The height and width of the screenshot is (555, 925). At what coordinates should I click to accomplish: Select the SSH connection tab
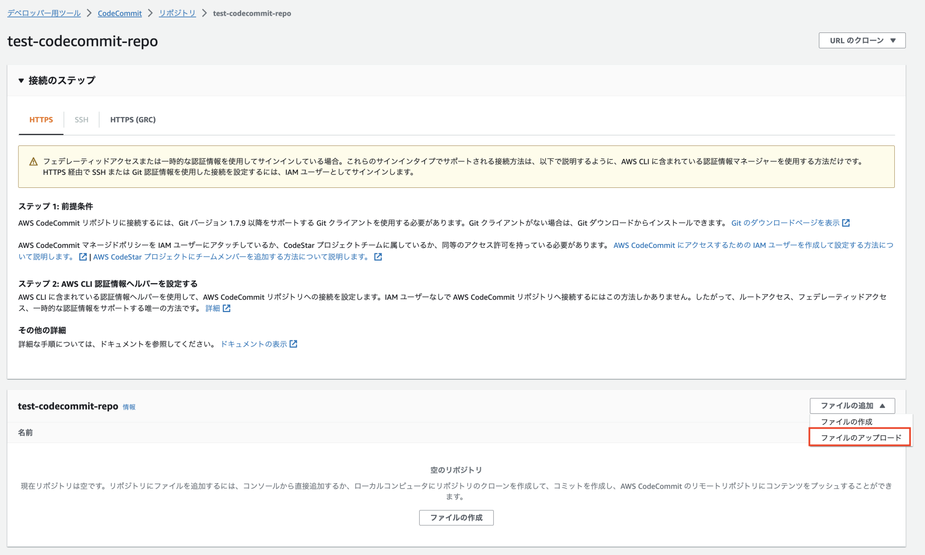point(81,120)
